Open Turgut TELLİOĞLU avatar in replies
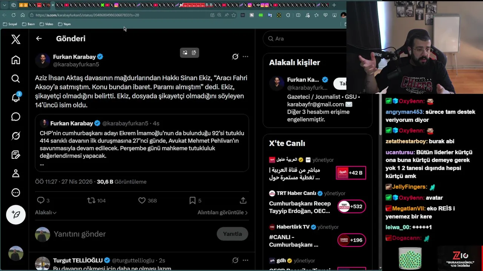The height and width of the screenshot is (271, 483). pos(43,263)
